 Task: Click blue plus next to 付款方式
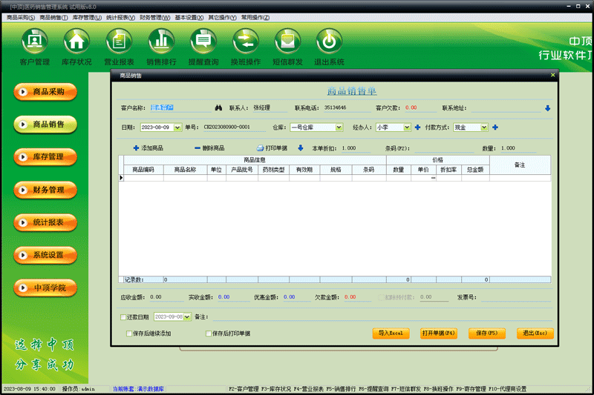(x=495, y=127)
